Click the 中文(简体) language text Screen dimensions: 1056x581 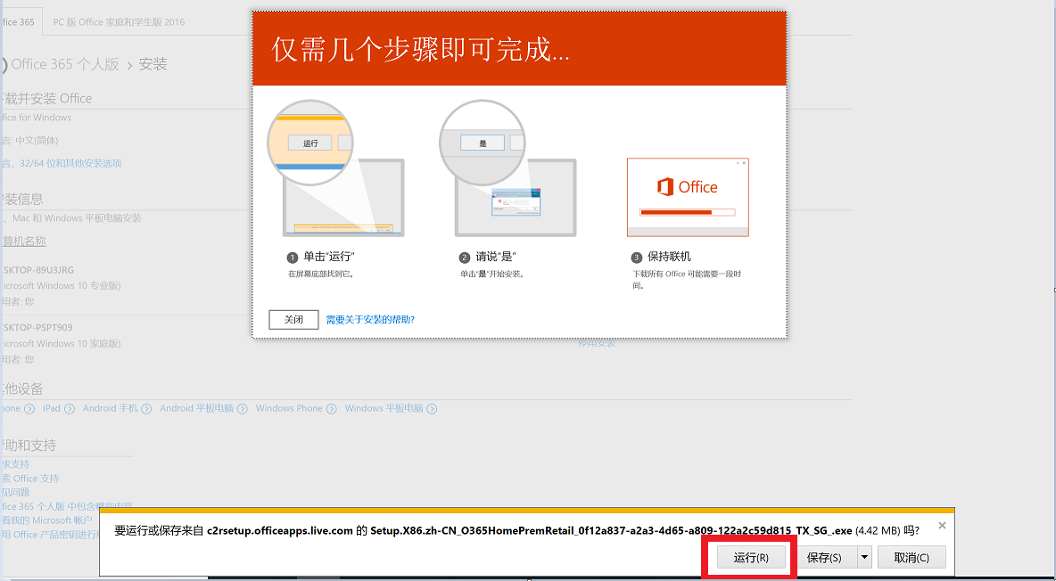(37, 140)
